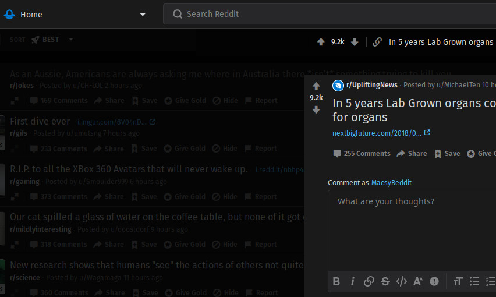This screenshot has width=496, height=297.
Task: Open the 255 Comments button
Action: [362, 154]
